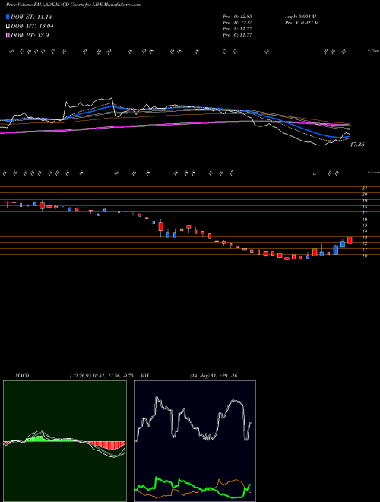Click the MACD: panel label
Viewport: 380px width, 502px height.
pos(22,376)
